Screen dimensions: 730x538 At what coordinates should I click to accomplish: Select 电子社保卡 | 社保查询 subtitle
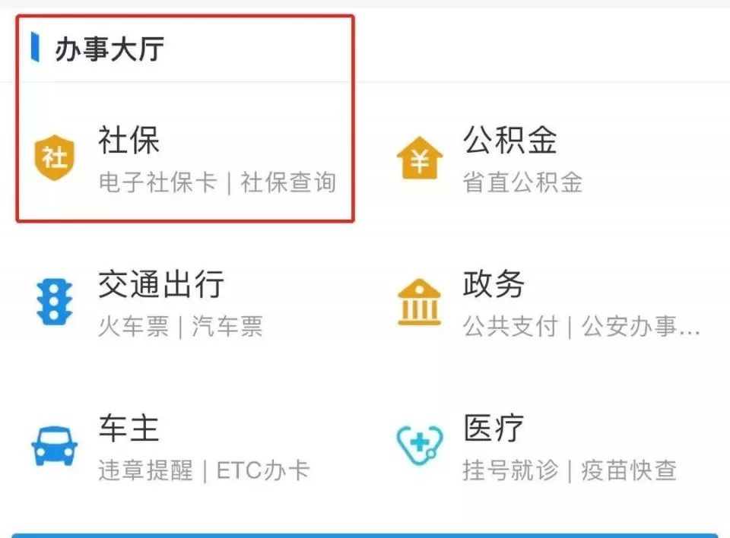[217, 182]
